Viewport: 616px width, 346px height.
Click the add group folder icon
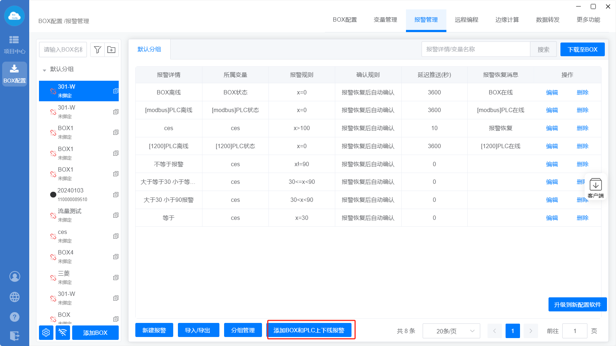pyautogui.click(x=112, y=50)
